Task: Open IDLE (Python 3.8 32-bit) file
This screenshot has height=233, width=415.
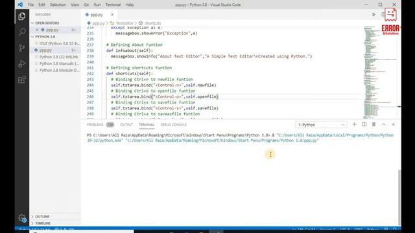Action: [x=55, y=43]
